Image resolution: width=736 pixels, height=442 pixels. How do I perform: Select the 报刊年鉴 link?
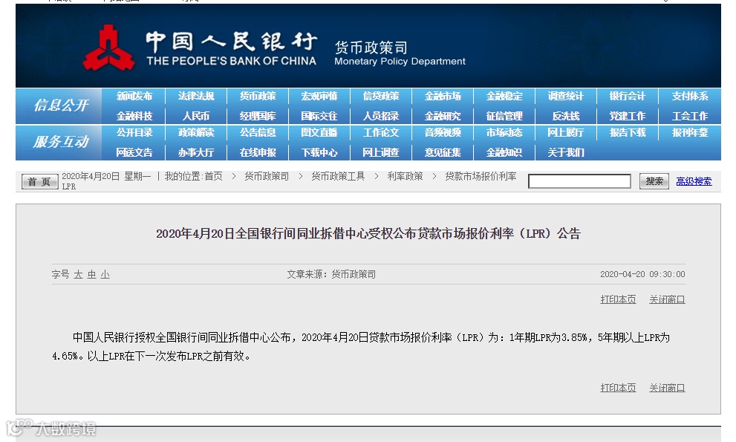[x=689, y=132]
